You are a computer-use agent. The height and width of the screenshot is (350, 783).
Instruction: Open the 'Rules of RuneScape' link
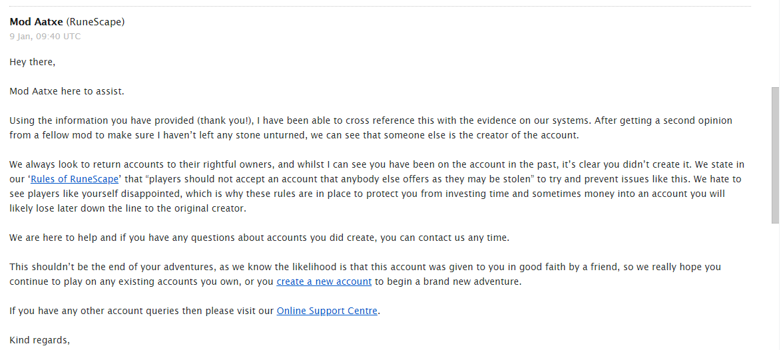[75, 179]
